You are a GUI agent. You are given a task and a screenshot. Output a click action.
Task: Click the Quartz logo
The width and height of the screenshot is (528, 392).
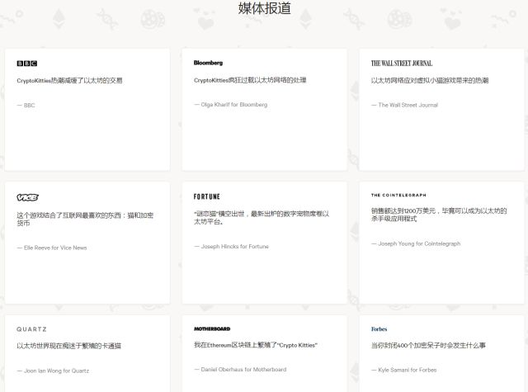click(31, 329)
